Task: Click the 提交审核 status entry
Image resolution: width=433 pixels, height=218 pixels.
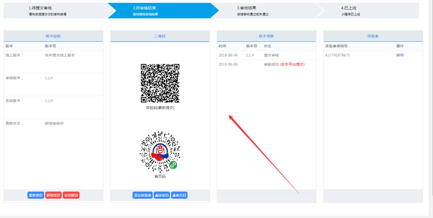Action: [x=271, y=55]
